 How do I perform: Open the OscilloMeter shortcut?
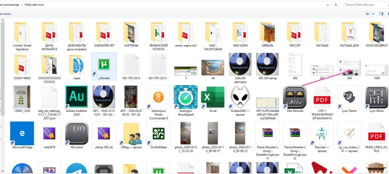pyautogui.click(x=158, y=133)
